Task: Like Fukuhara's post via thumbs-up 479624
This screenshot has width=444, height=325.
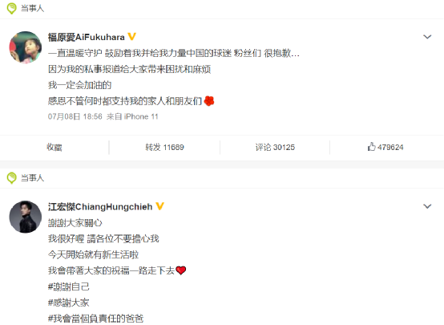Action: 385,147
